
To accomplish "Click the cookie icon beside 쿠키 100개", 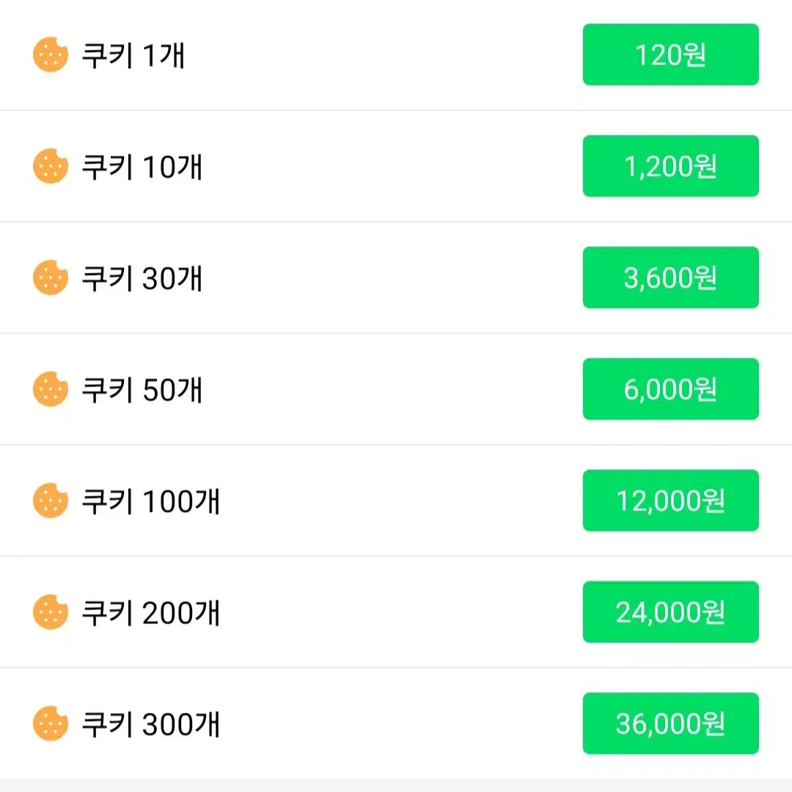I will (x=51, y=501).
